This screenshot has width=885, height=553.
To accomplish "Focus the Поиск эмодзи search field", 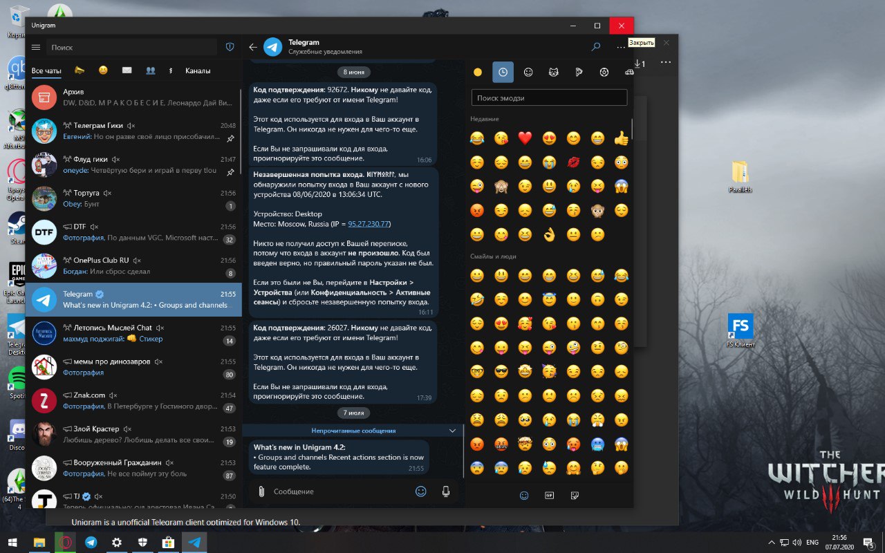I will pos(549,97).
